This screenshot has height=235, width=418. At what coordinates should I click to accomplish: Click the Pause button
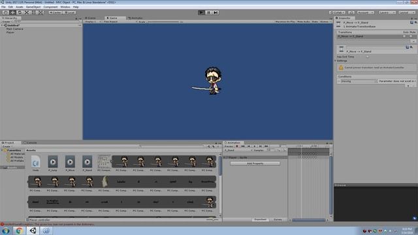209,12
